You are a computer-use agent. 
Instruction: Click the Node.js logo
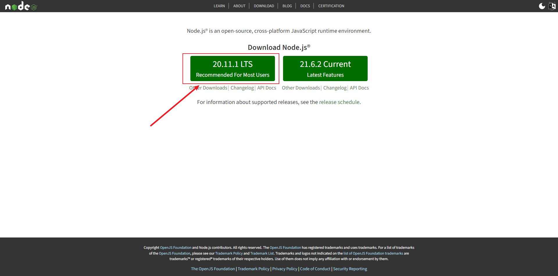tap(21, 6)
